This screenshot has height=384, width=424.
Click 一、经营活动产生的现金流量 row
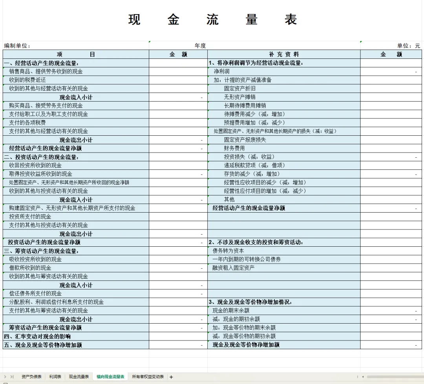76,63
